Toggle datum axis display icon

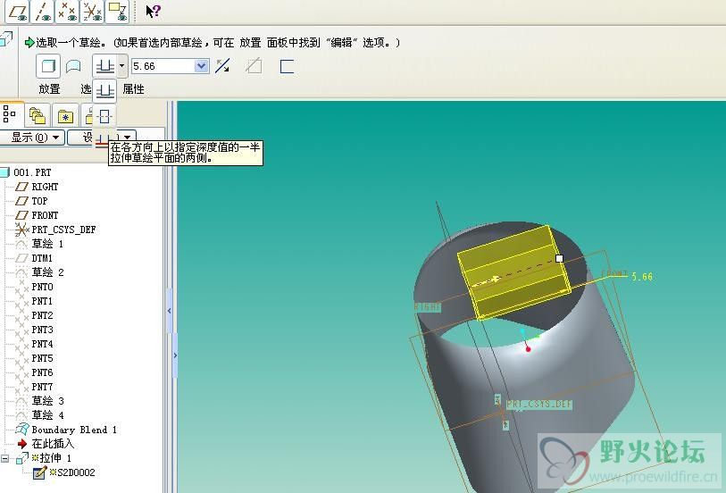click(x=42, y=11)
